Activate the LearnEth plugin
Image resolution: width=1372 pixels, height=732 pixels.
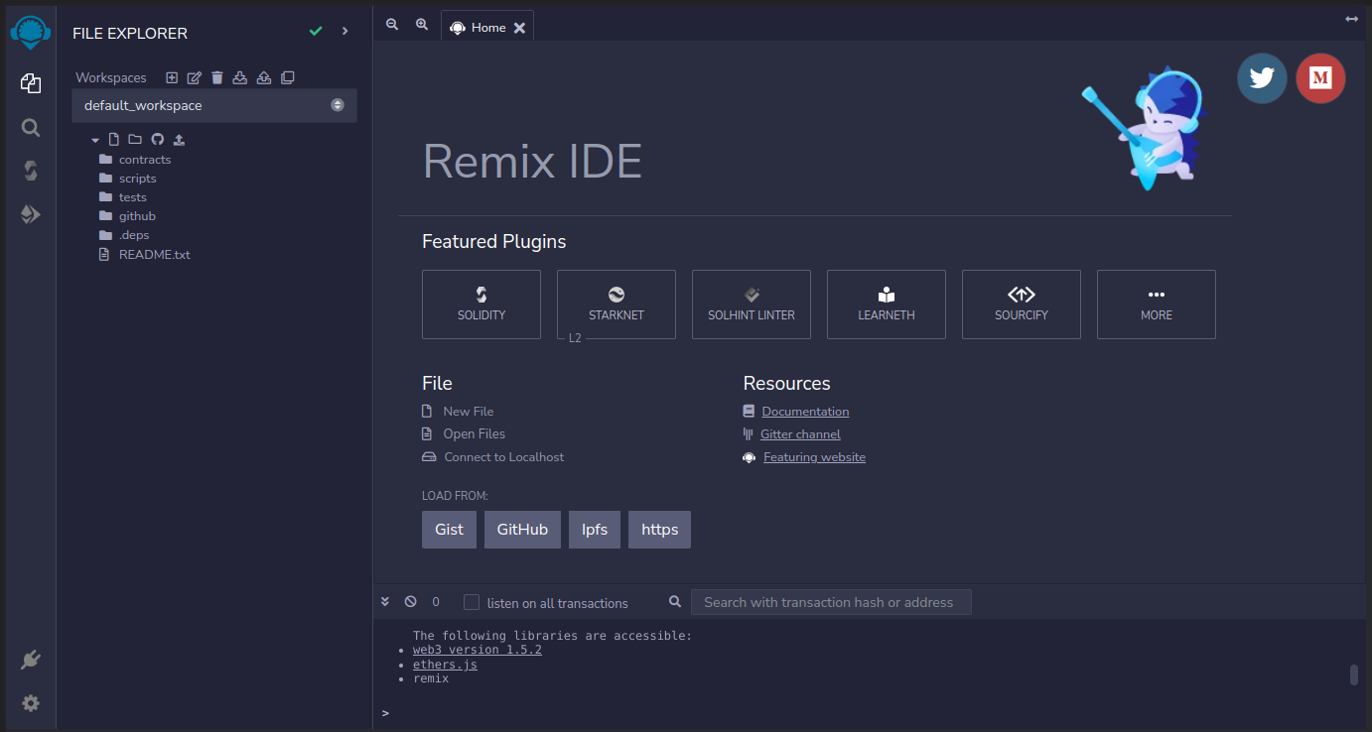(x=887, y=305)
